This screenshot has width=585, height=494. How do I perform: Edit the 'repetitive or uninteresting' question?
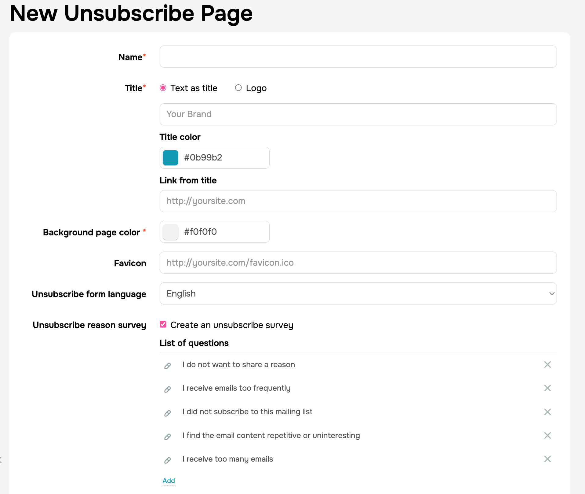pos(168,437)
